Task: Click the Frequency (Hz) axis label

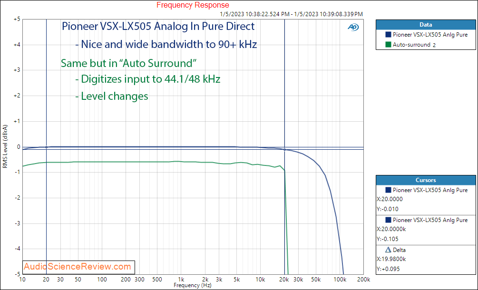Action: [x=192, y=285]
